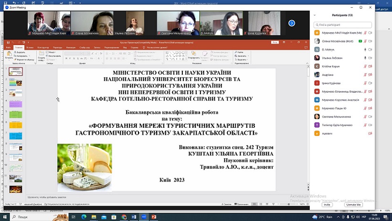Open the font size combo box in PowerPoint
The height and width of the screenshot is (221, 392).
tap(87, 54)
